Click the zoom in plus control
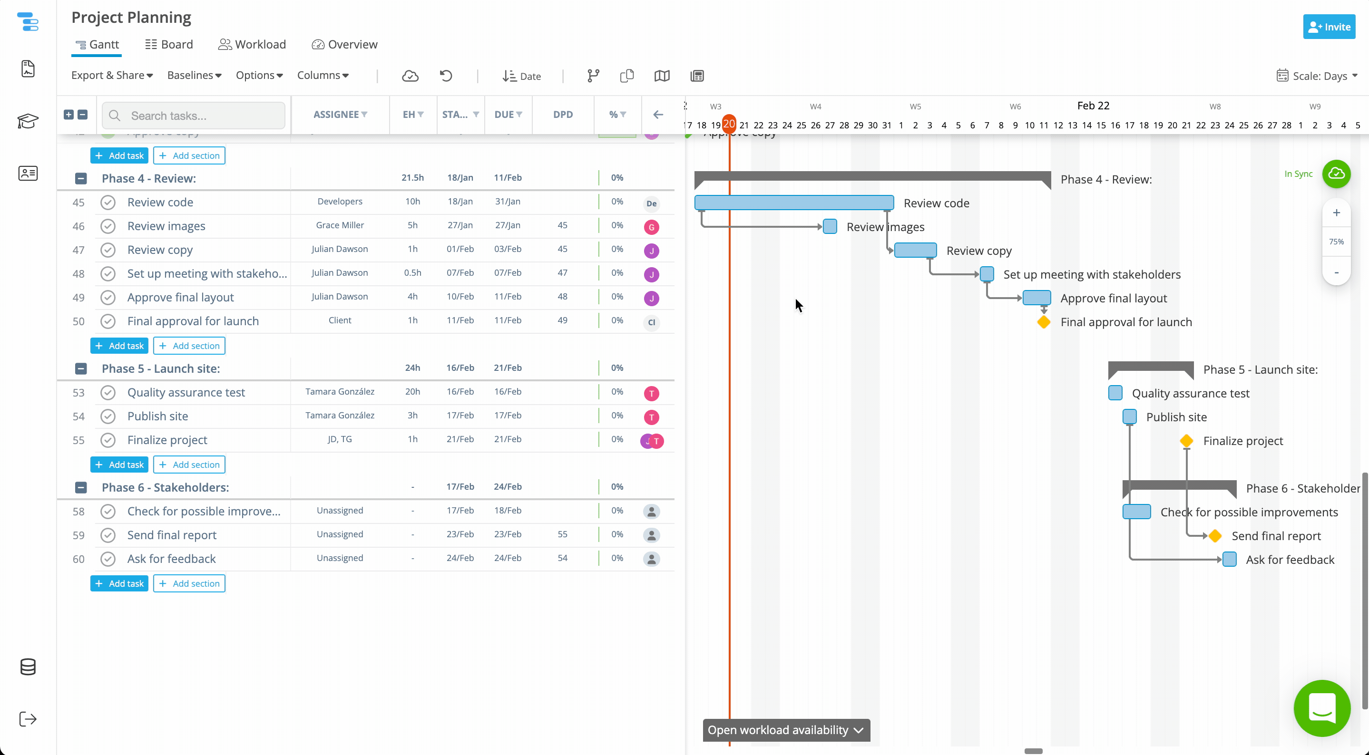Screen dimensions: 1369x755 (x=1336, y=213)
